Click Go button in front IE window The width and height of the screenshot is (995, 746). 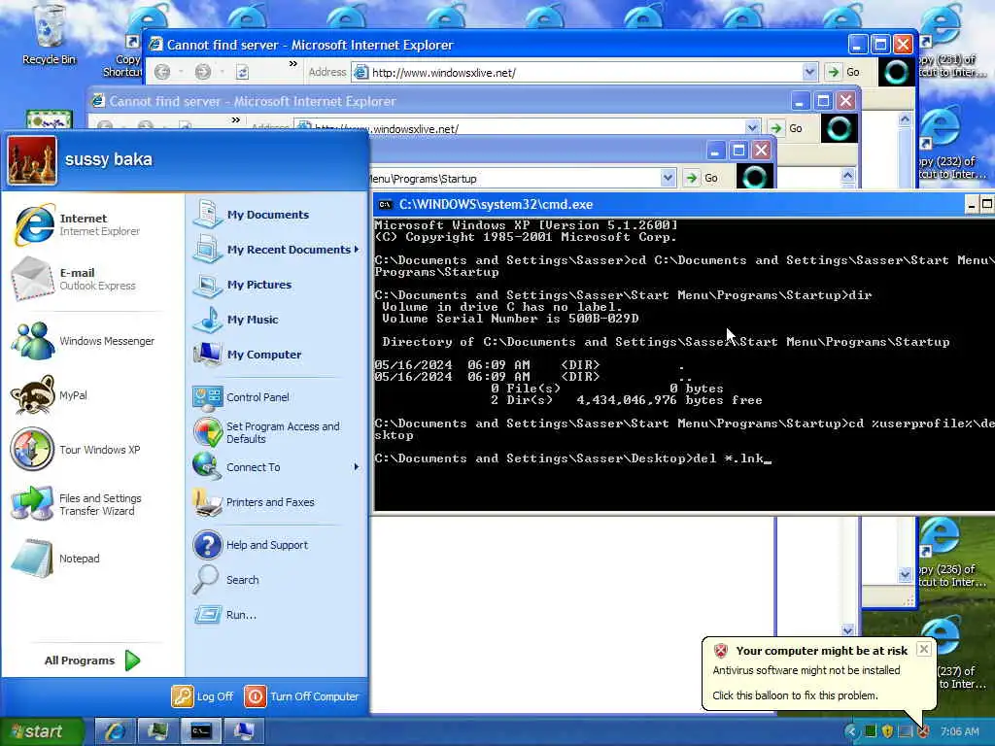[x=844, y=72]
